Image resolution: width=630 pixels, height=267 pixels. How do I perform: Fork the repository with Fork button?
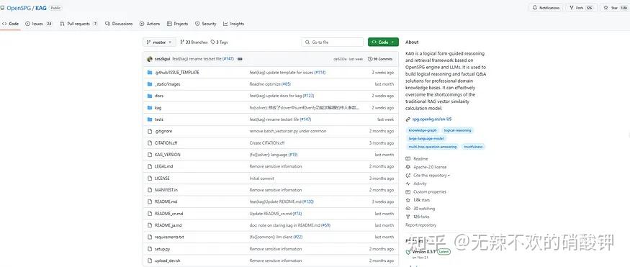pos(581,8)
